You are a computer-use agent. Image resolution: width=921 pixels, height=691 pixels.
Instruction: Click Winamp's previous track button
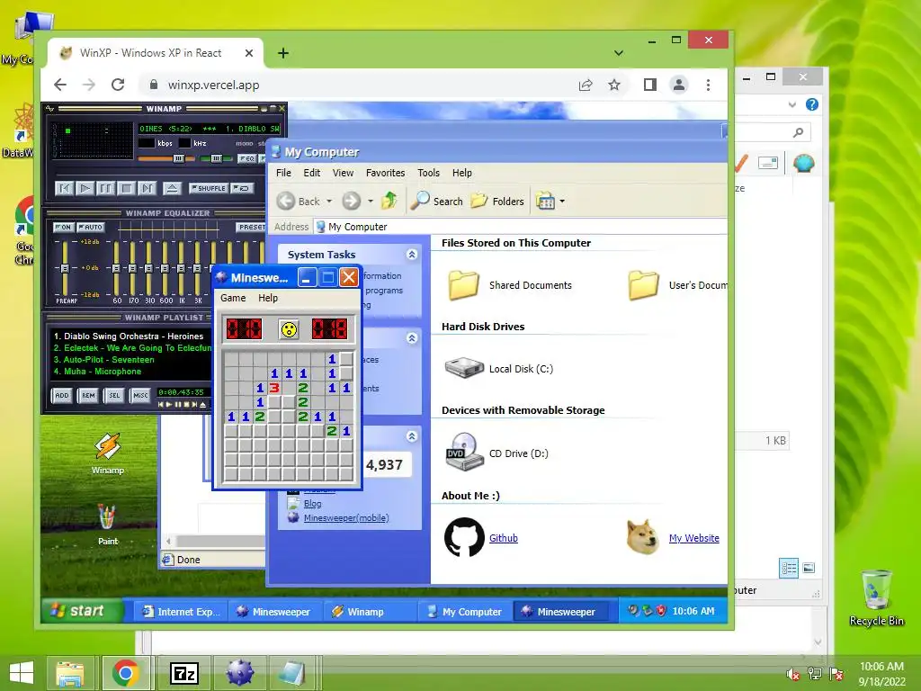(64, 188)
